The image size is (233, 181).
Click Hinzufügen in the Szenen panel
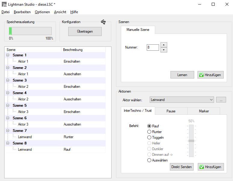coord(210,75)
